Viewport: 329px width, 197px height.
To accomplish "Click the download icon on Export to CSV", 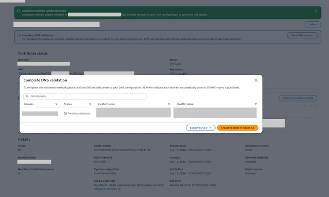I will pos(211,128).
